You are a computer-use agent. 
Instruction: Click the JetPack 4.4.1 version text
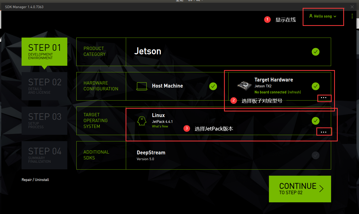pyautogui.click(x=162, y=122)
